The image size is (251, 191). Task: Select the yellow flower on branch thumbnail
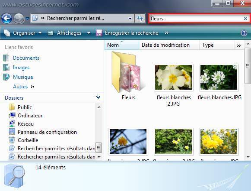coord(128,141)
